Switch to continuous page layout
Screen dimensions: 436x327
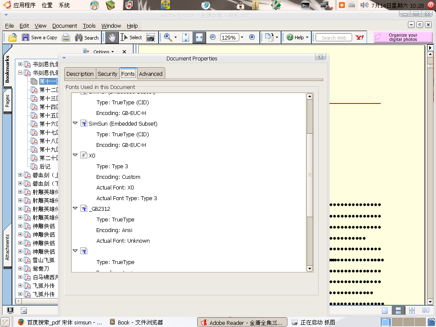[x=398, y=310]
